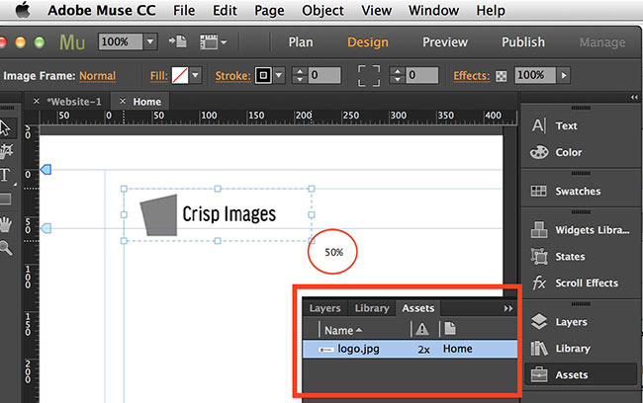Open the opacity slider arrow

point(564,75)
